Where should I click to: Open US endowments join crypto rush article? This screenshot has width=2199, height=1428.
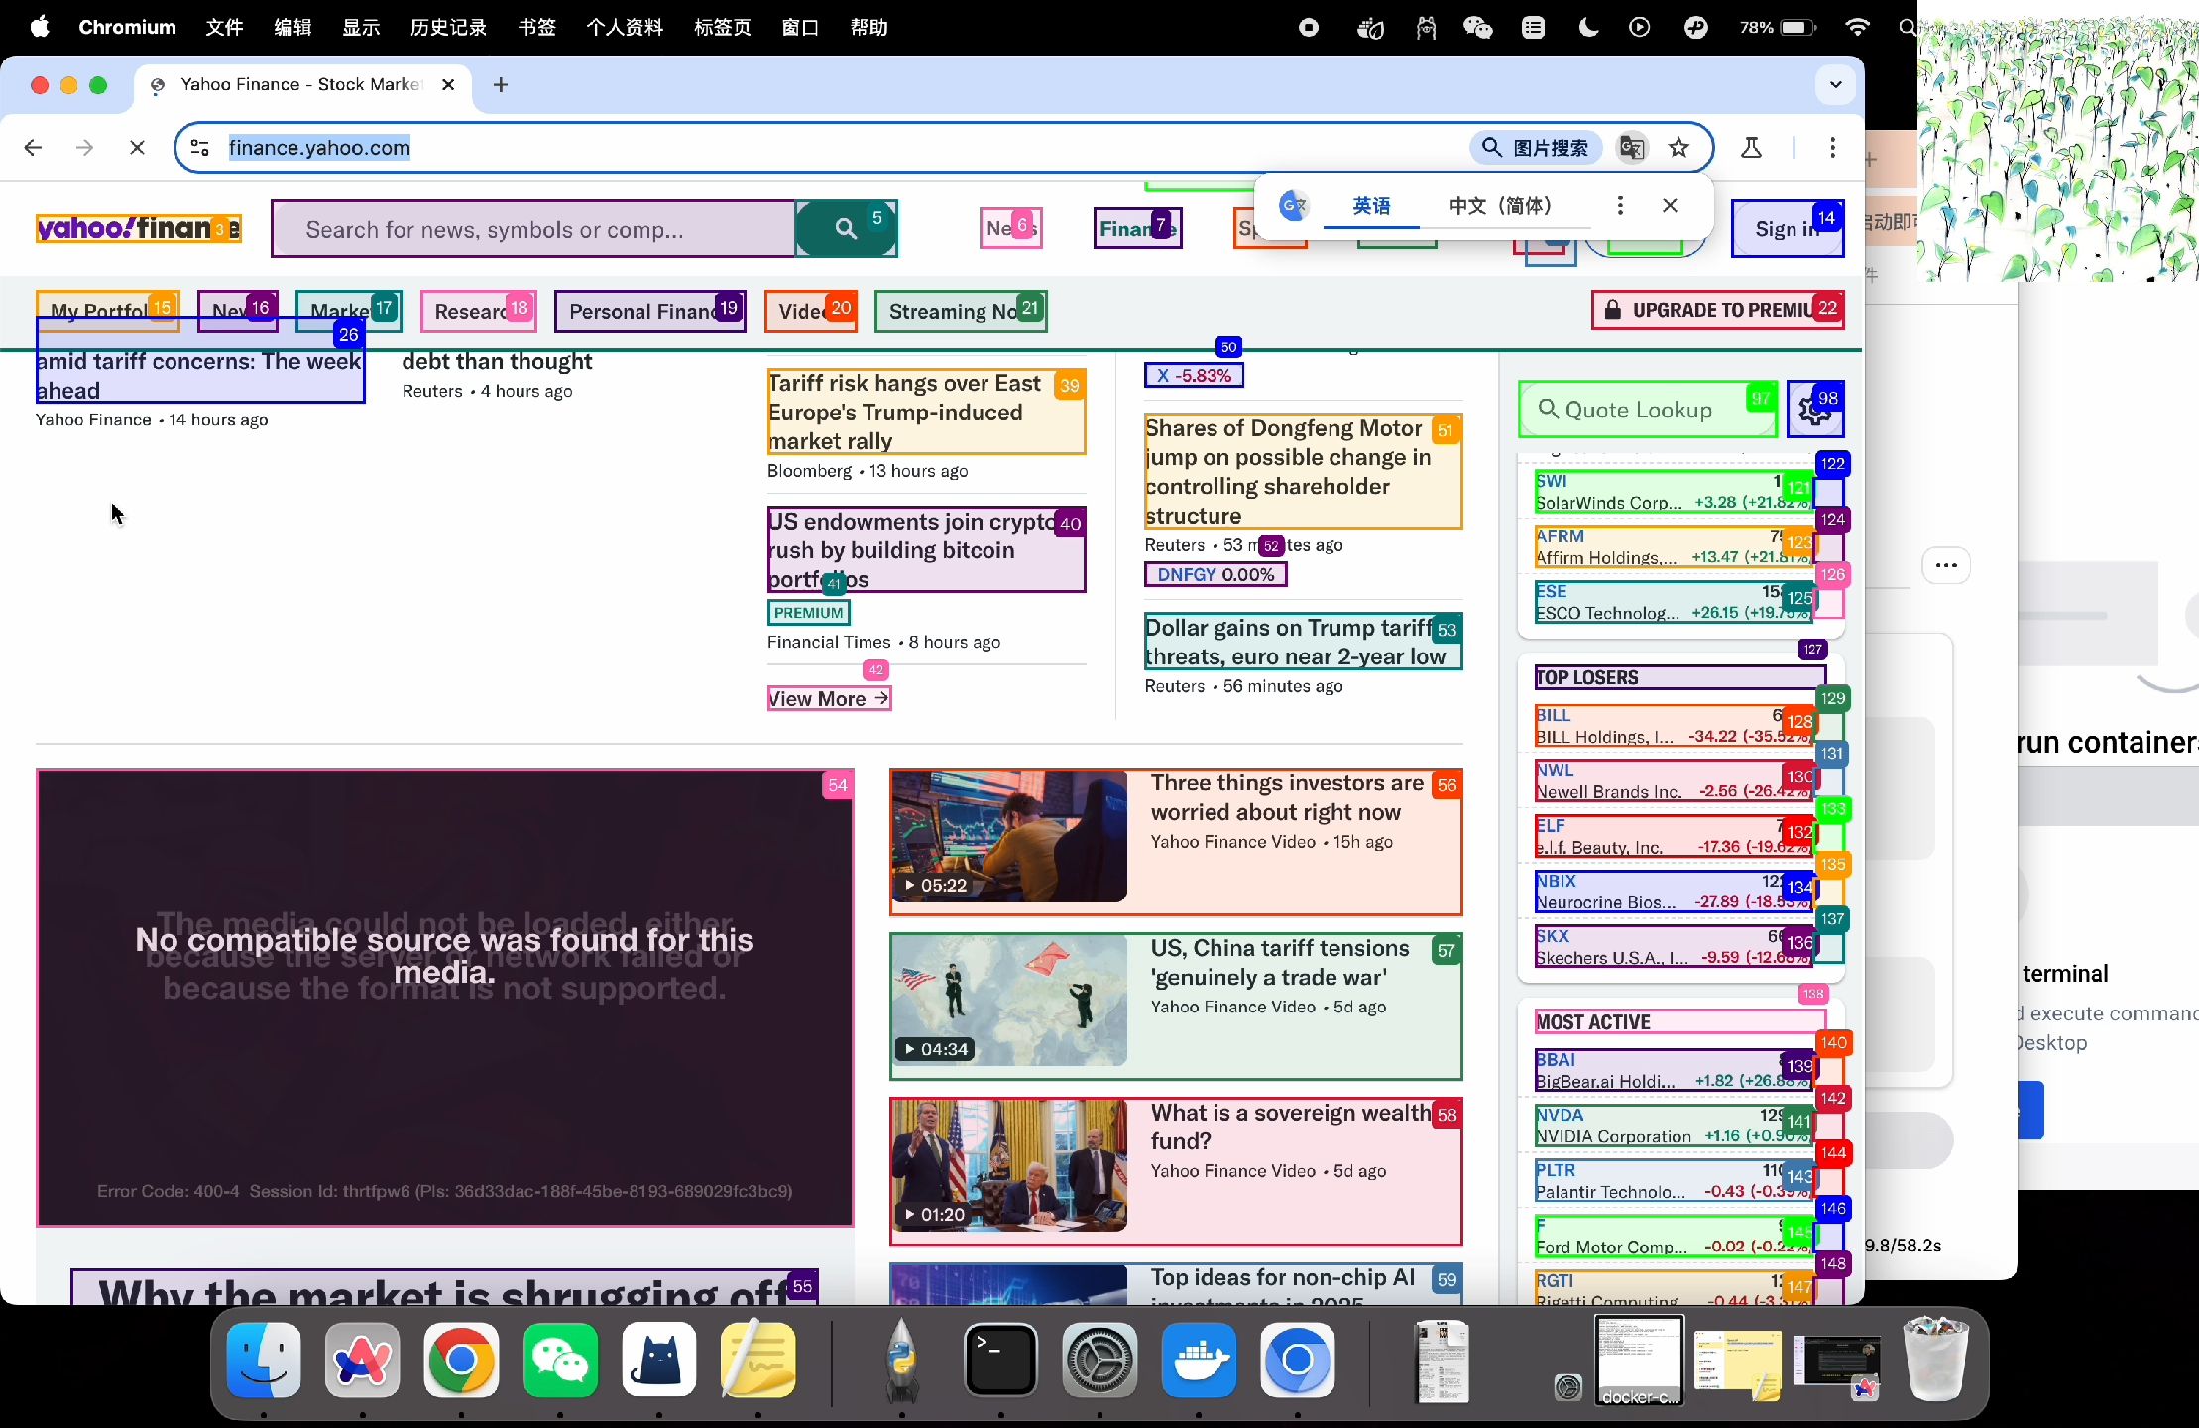(926, 549)
